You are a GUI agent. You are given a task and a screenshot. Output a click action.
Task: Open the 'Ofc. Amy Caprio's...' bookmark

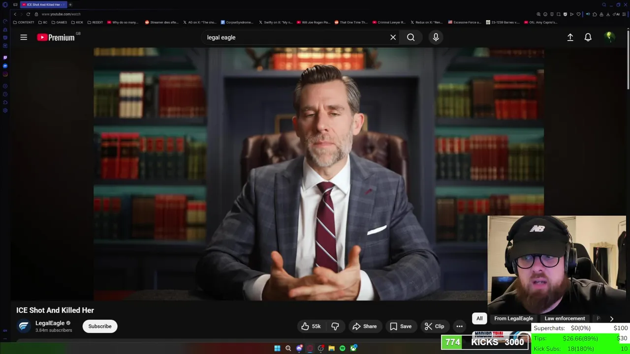541,22
